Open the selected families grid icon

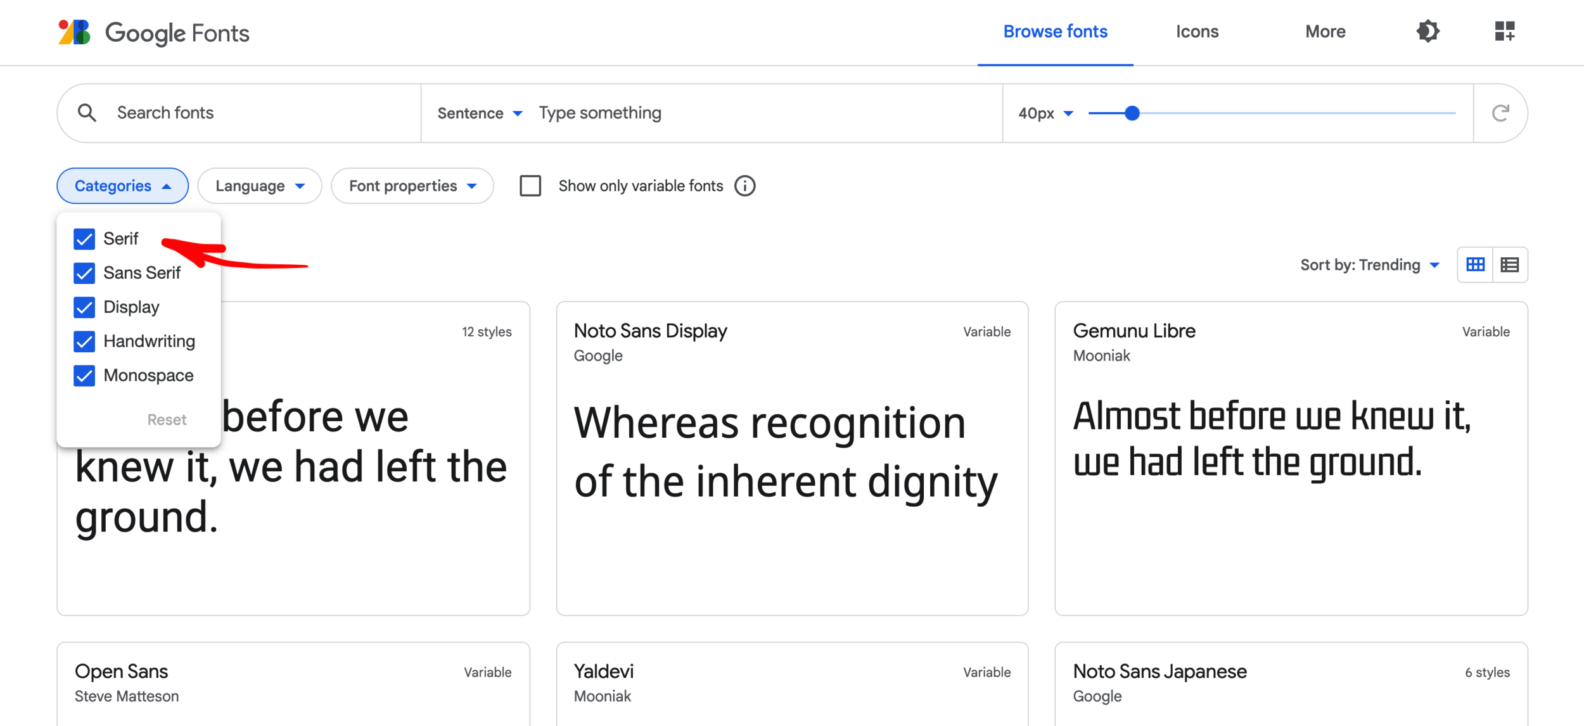[x=1505, y=31]
